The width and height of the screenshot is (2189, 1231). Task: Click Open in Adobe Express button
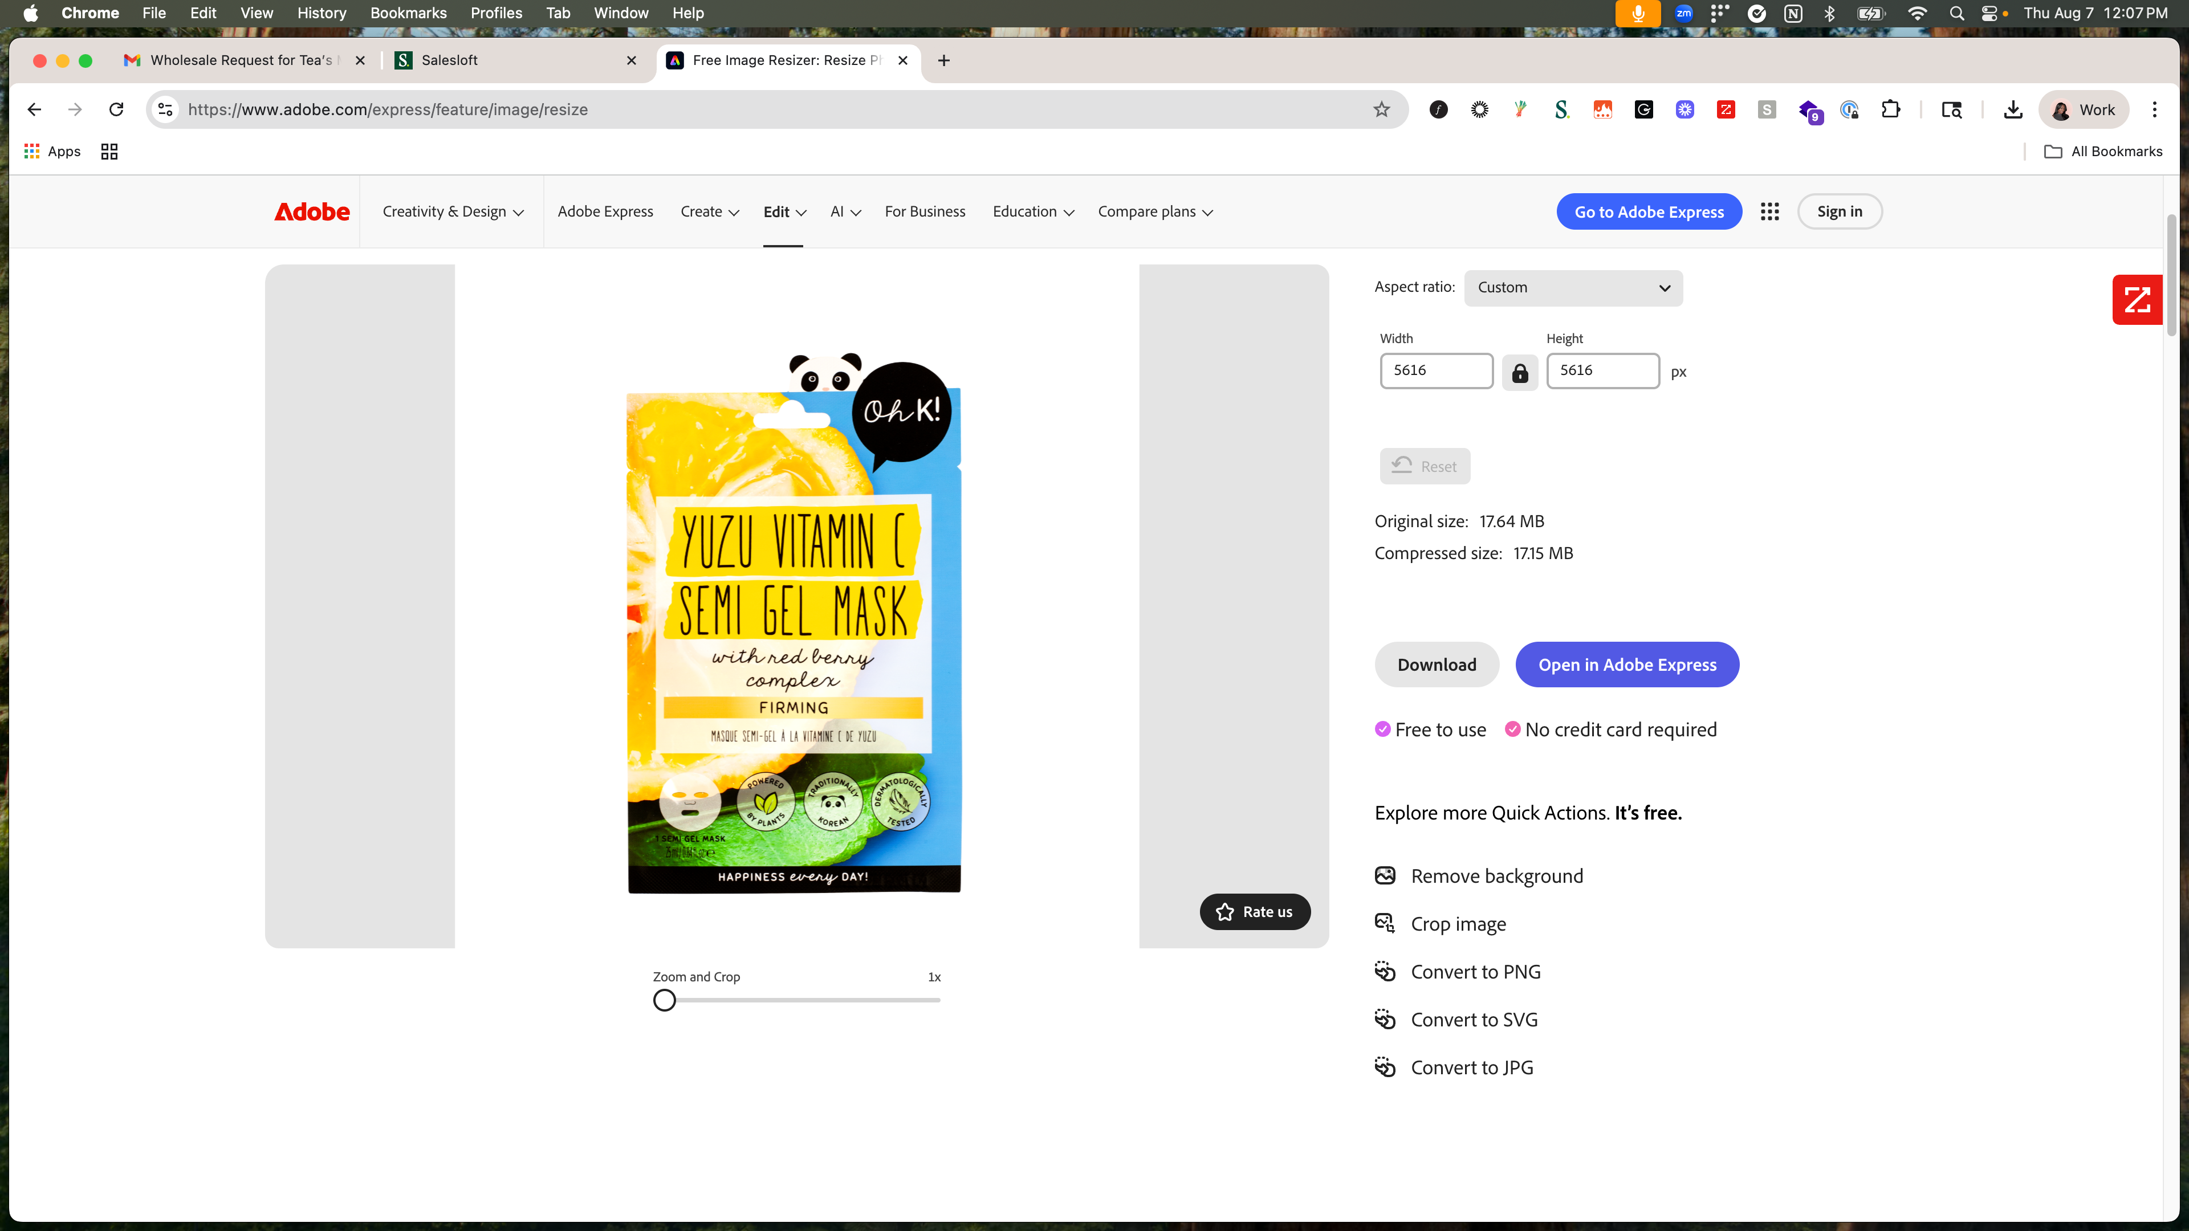1626,665
